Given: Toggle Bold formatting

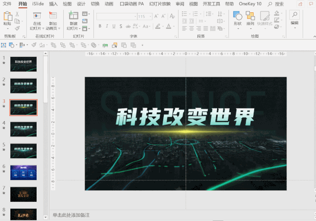Looking at the screenshot, I should click(100, 26).
